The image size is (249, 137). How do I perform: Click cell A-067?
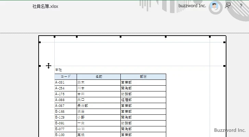point(66,106)
